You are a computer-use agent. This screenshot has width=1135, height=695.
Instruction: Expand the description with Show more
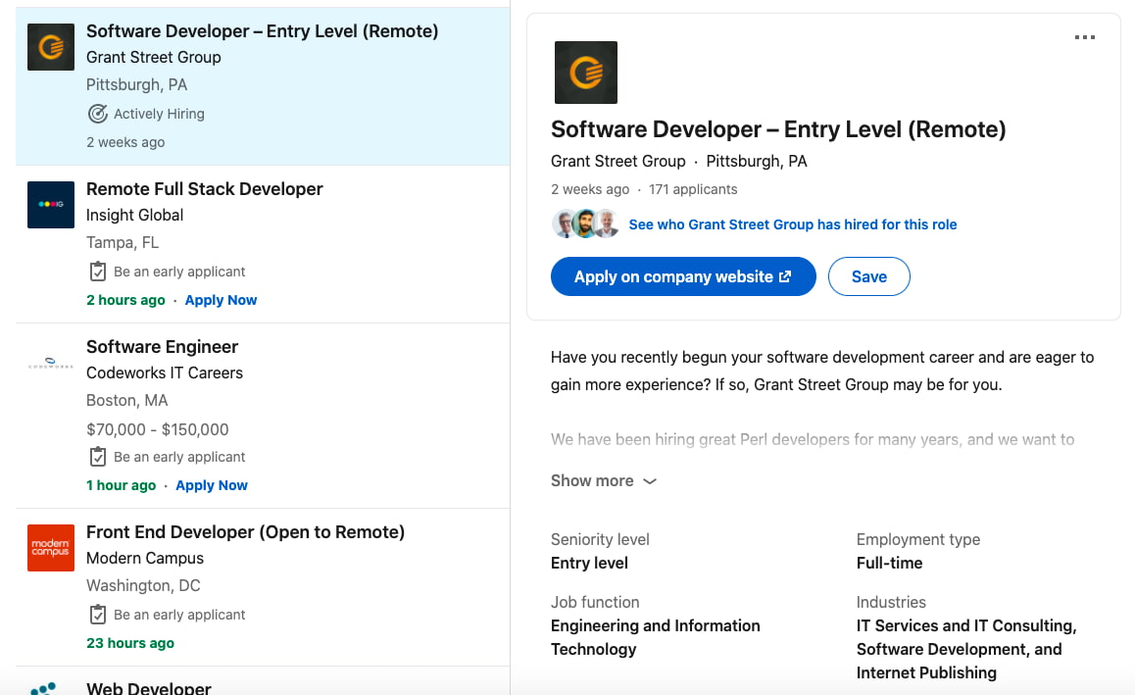click(x=592, y=480)
